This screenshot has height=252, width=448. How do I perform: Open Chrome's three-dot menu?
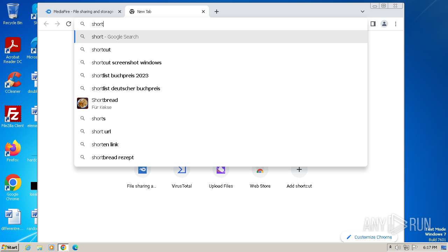coord(395,24)
